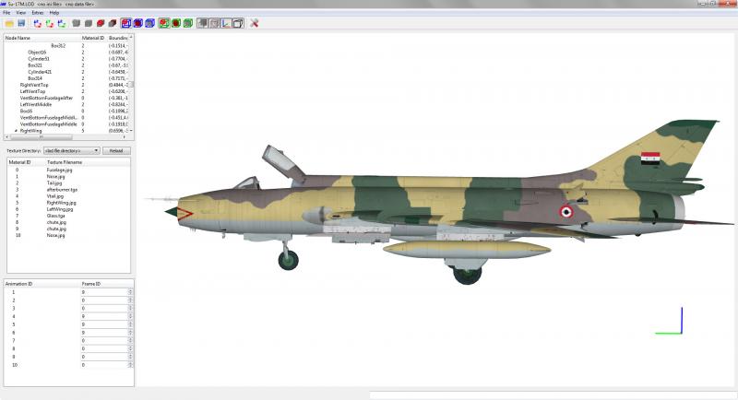The width and height of the screenshot is (738, 400).
Task: Collapse the RightWing tree node
Action: pos(16,131)
